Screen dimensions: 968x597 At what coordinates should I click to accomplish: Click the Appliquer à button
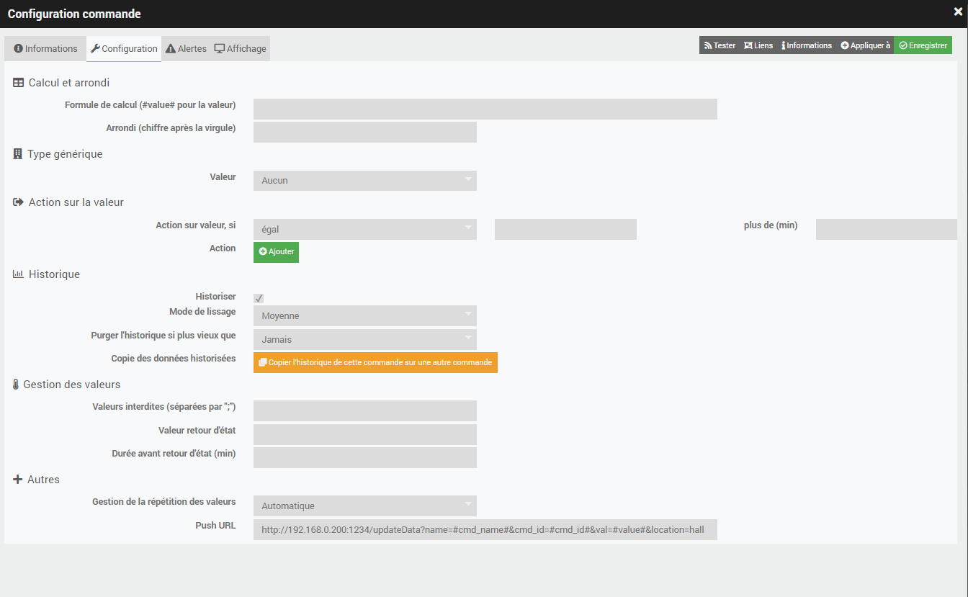(865, 45)
